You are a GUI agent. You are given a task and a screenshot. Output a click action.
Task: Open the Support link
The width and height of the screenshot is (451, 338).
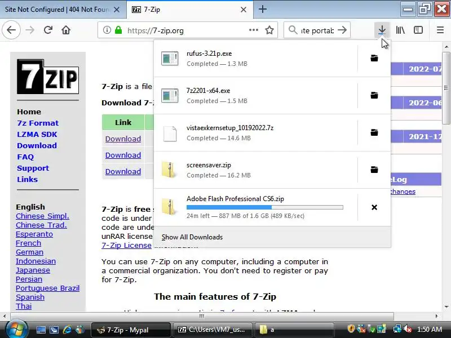(x=33, y=168)
